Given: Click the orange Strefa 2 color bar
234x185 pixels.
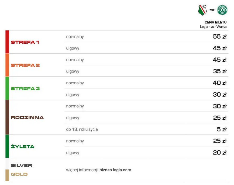Looking at the screenshot, I should point(7,65).
